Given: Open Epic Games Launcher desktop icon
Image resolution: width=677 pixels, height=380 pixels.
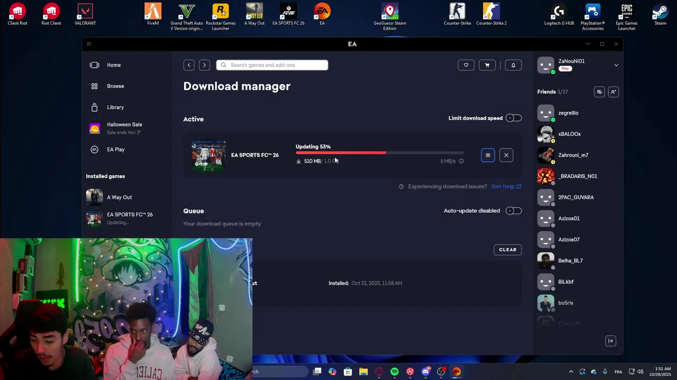Looking at the screenshot, I should click(627, 17).
